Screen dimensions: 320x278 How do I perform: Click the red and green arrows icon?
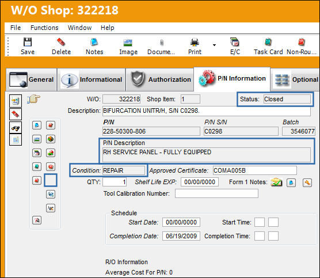coord(51,153)
